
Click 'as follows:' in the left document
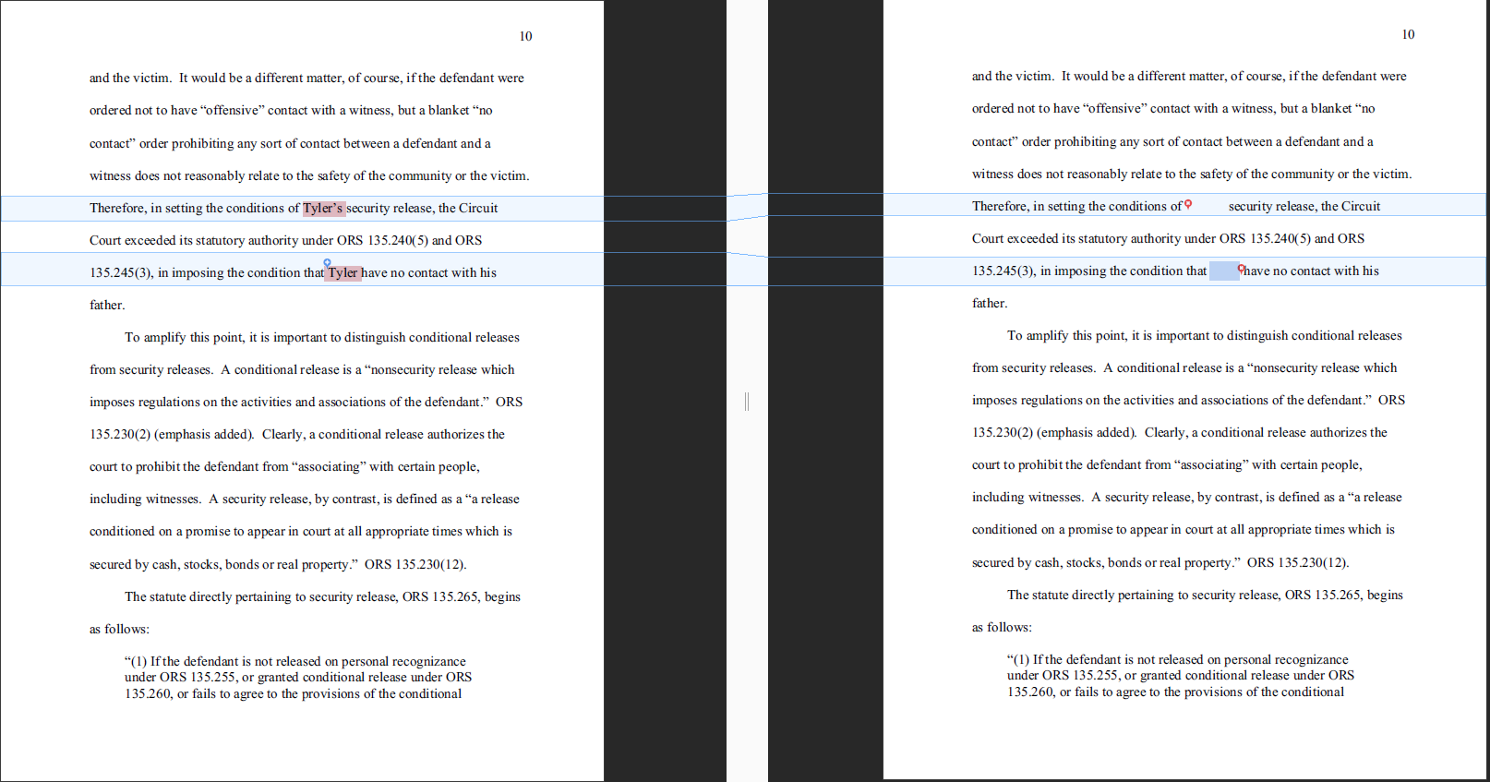(119, 630)
